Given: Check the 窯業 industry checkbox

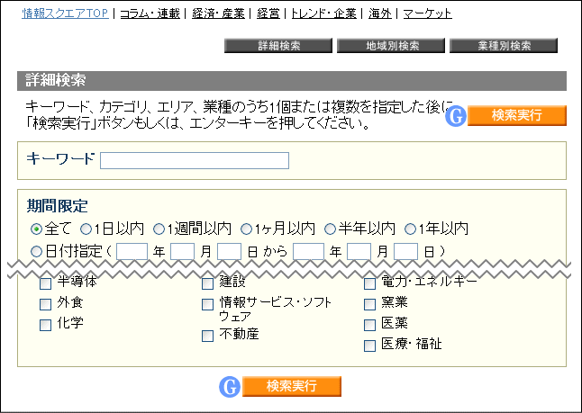Looking at the screenshot, I should click(369, 304).
